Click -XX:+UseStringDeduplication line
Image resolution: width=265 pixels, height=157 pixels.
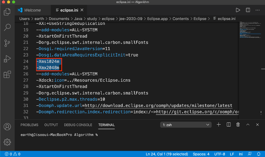point(70,24)
